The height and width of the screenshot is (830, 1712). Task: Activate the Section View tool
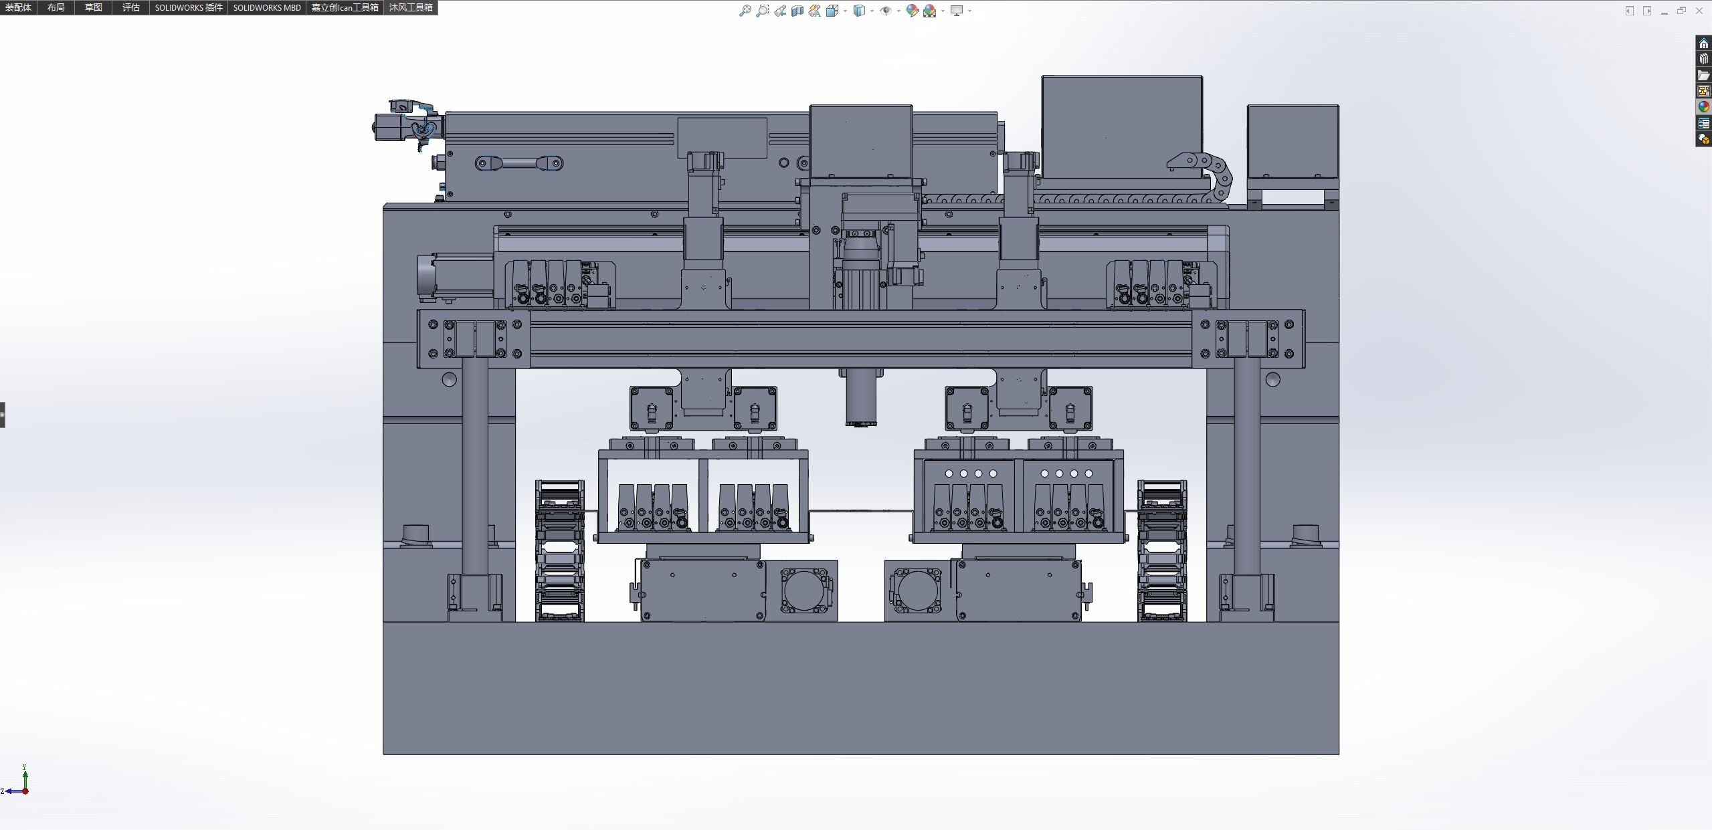tap(797, 11)
